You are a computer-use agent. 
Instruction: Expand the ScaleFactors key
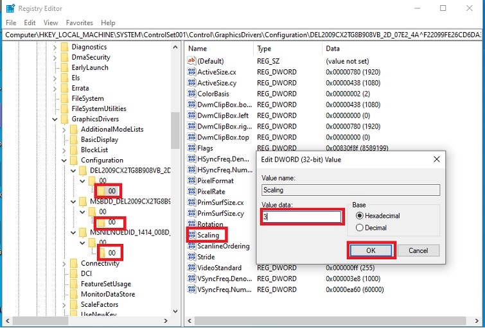[64, 304]
